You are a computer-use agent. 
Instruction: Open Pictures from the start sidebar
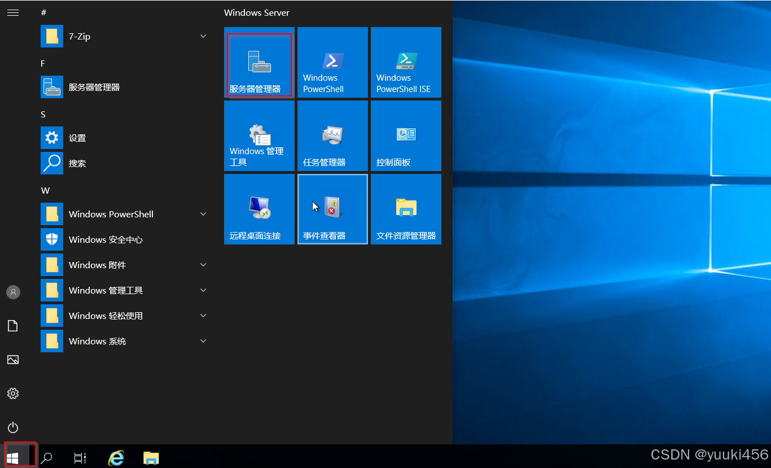(x=13, y=360)
